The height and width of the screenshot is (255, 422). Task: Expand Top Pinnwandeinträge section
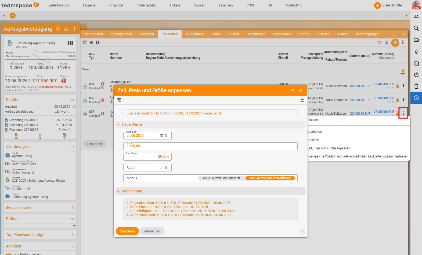[72, 235]
